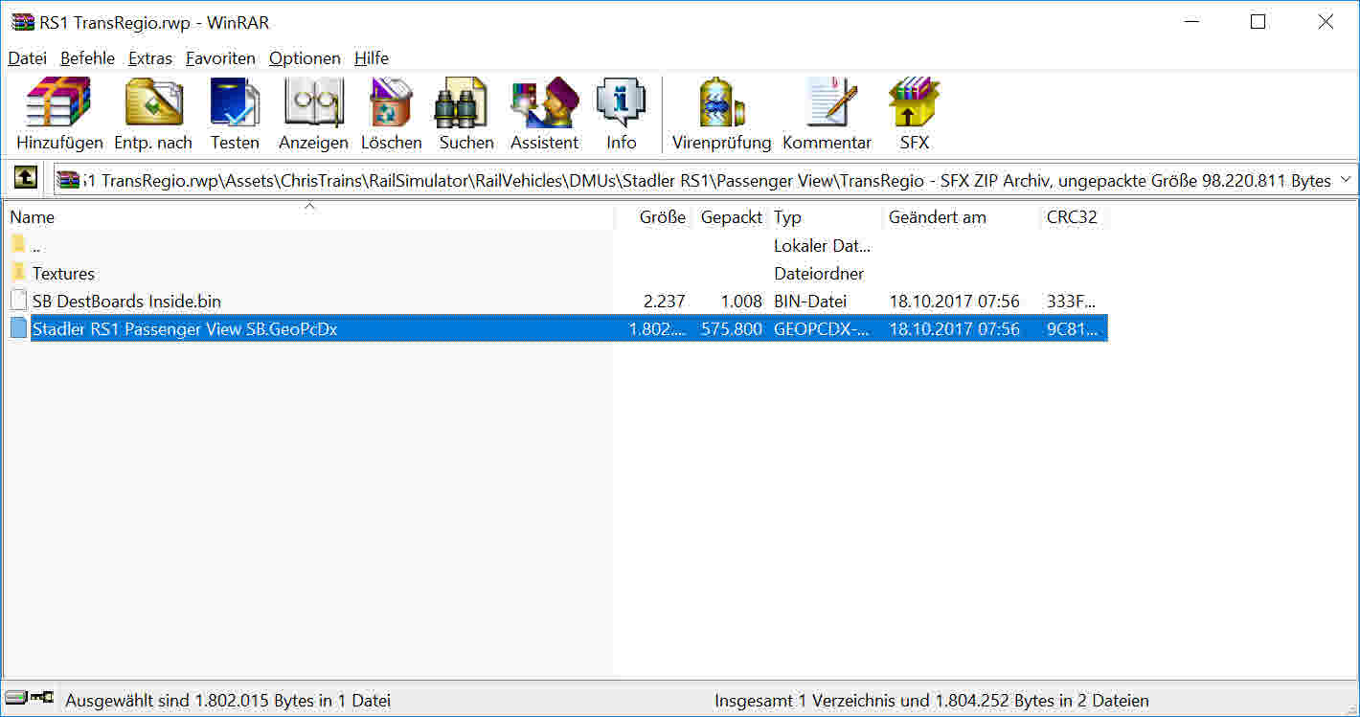Click the date of the GeoPcDx file
The image size is (1360, 717).
(x=954, y=329)
